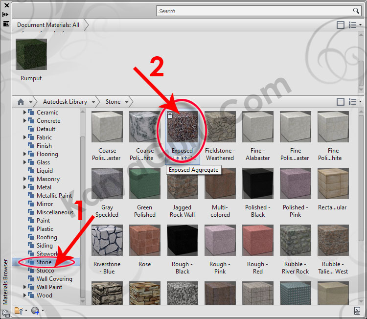Open document materials view options dropdown
367x319 pixels.
355,24
